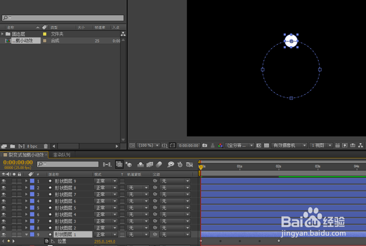Select the last 位置 keyframe near 02s
Screen dimensions: 366x246
[x=279, y=241]
